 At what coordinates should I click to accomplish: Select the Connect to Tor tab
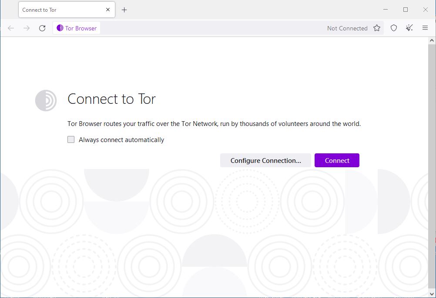[x=67, y=10]
